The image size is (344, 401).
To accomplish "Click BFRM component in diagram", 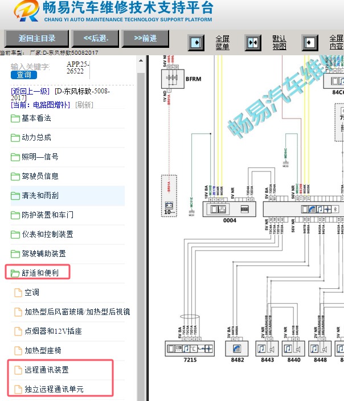I will coord(173,79).
